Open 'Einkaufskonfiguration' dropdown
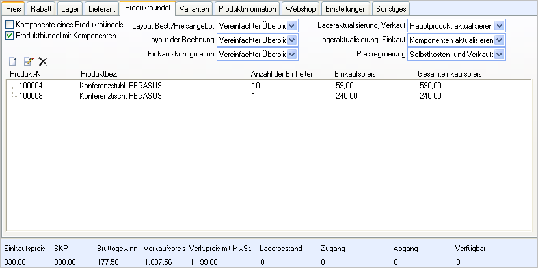 tap(291, 55)
